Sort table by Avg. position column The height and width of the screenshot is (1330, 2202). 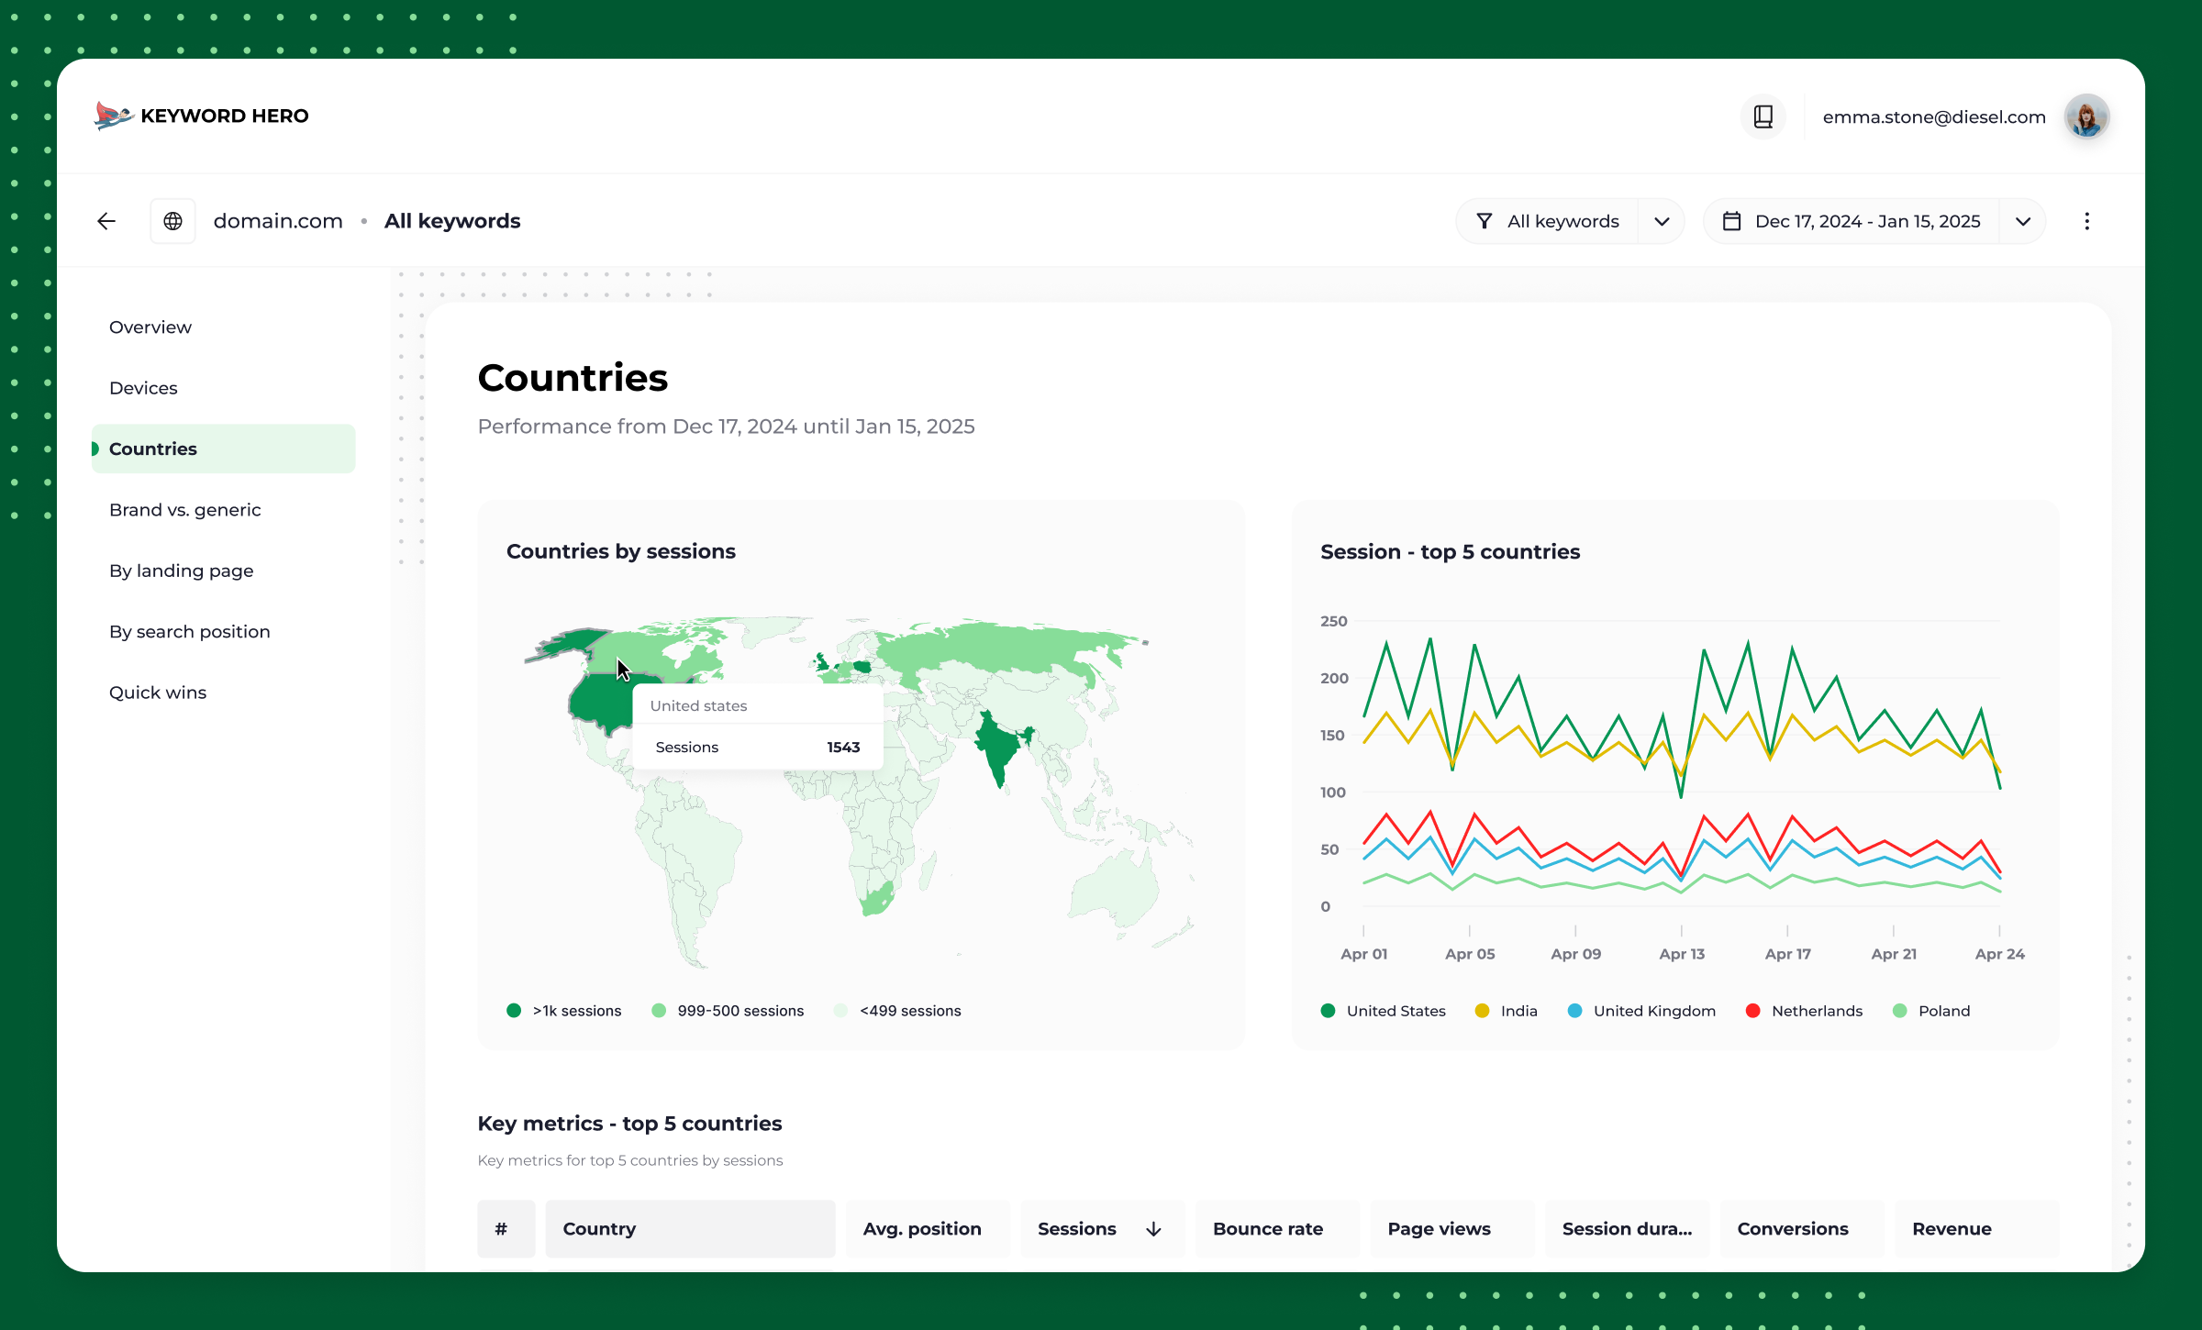coord(928,1228)
